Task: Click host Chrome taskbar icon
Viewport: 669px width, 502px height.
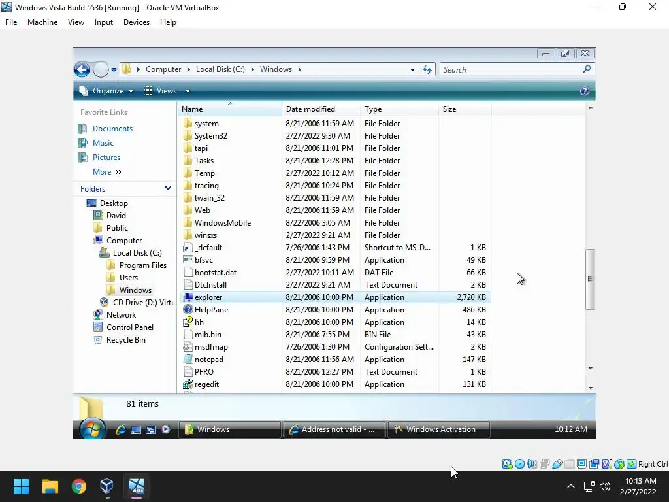Action: 79,486
